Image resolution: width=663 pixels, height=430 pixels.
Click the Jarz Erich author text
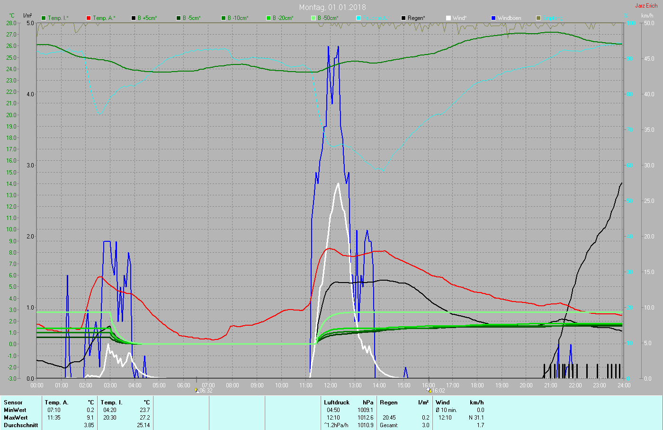[x=646, y=6]
